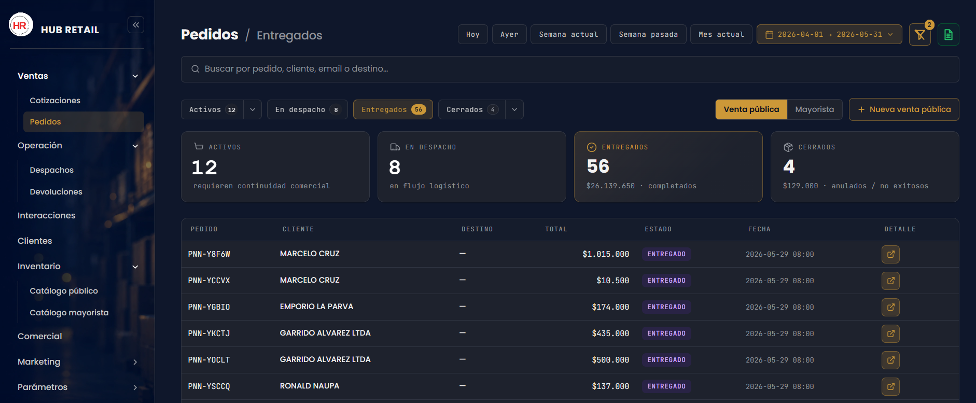
Task: Go to Devoluciones in the sidebar
Action: coord(56,192)
